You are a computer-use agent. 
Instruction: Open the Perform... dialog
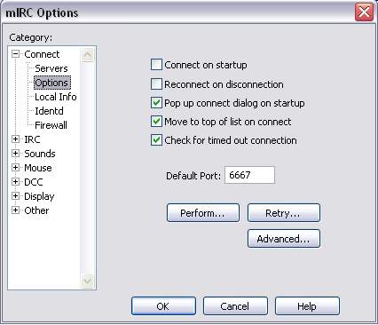(x=203, y=213)
